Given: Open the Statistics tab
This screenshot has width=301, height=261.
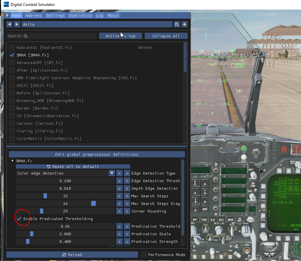Looking at the screenshot, I should click(x=80, y=15).
